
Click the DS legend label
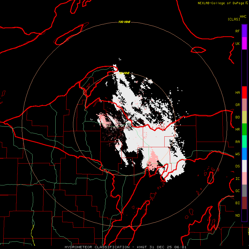237,166
